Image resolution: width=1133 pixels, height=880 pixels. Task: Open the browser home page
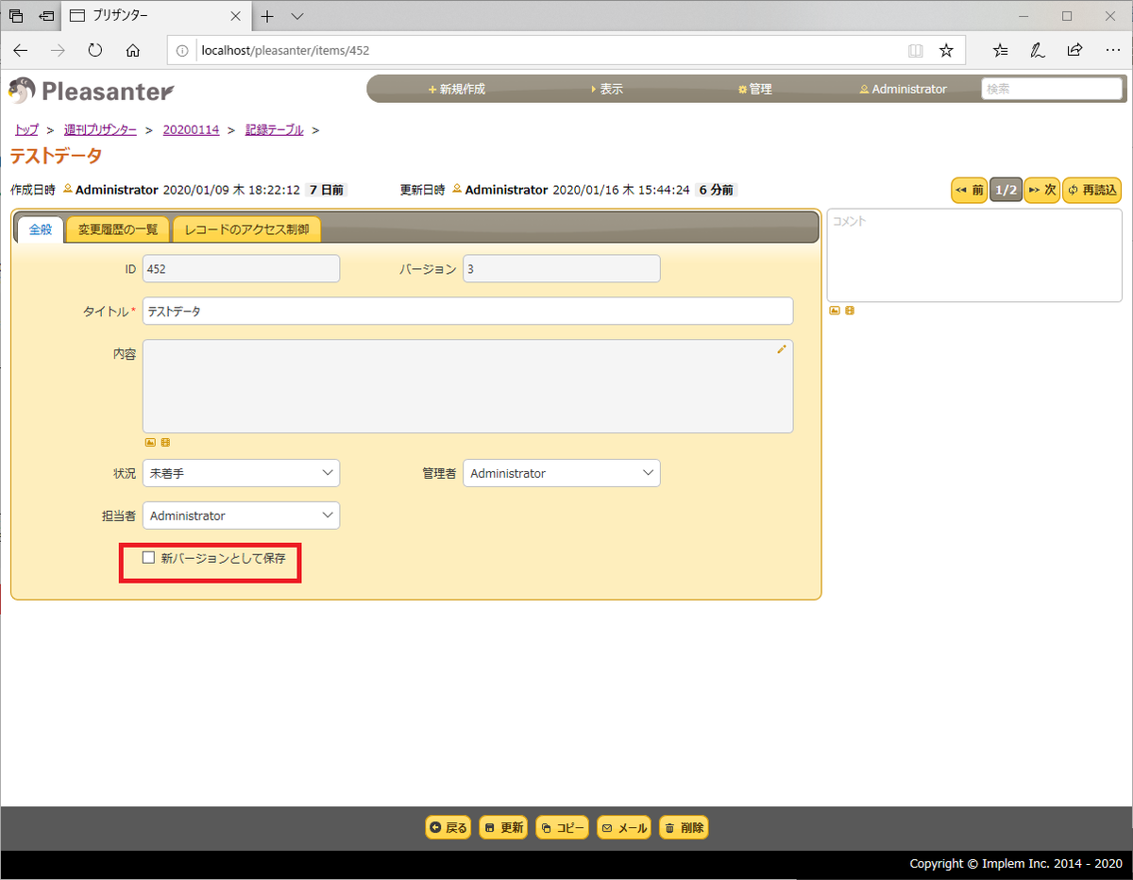(x=133, y=50)
